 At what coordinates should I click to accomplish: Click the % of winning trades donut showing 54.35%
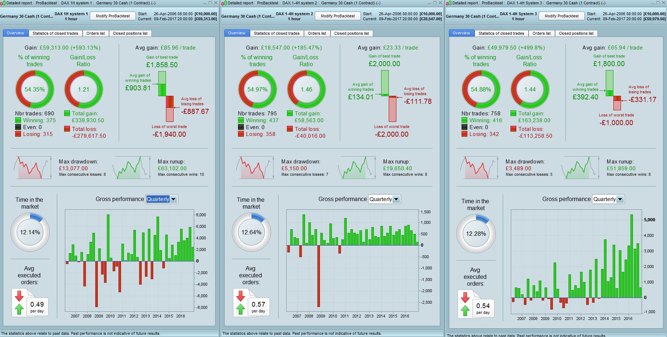point(35,89)
